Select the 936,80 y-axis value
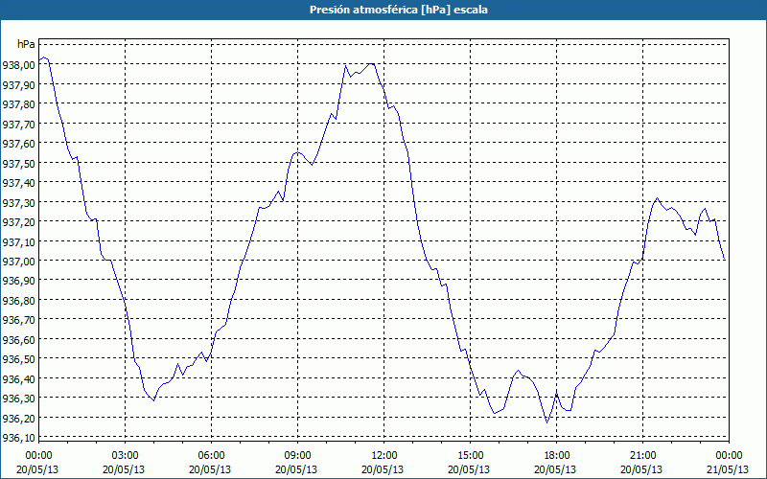Image resolution: width=767 pixels, height=479 pixels. (x=18, y=300)
